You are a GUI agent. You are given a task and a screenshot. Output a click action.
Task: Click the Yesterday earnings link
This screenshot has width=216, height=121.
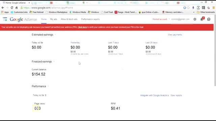(75, 43)
